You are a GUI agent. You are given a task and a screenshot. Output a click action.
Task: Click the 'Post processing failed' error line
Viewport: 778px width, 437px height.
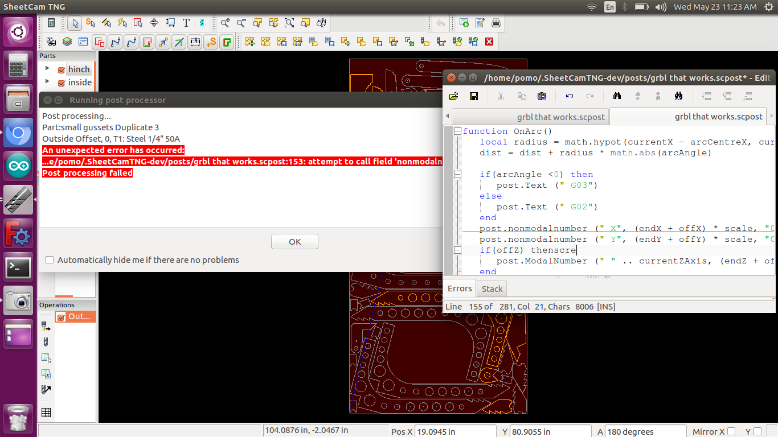87,173
